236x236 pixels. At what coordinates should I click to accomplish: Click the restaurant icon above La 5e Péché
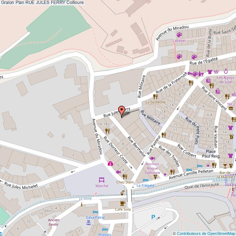pyautogui.click(x=155, y=97)
